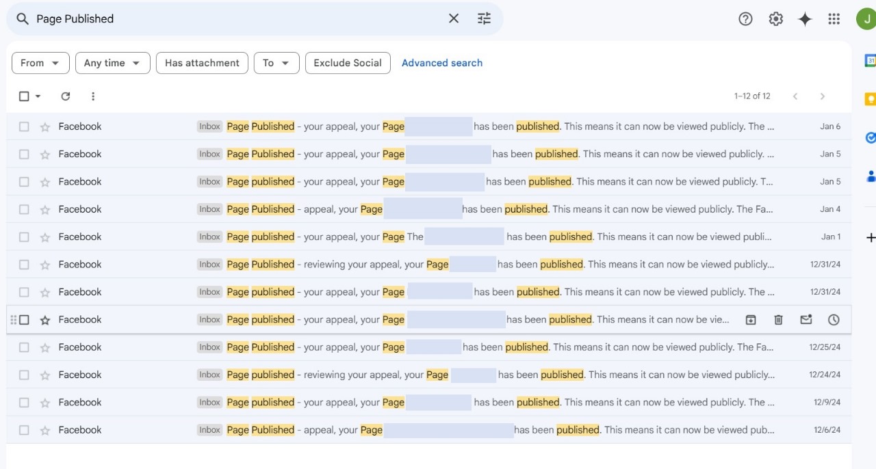Open the 12/25/24 Page Published email
876x469 pixels.
[x=429, y=347]
